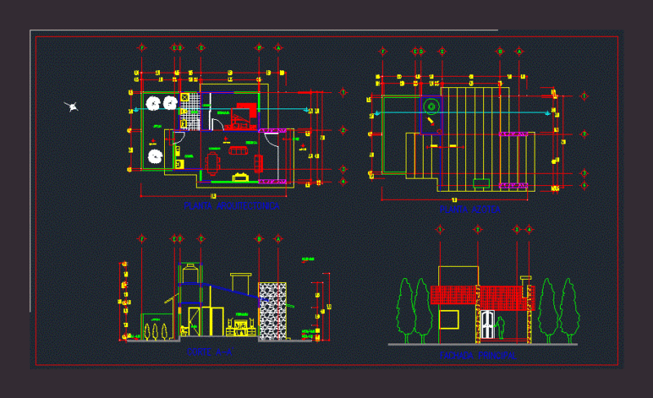Select the PLANTA ARQUITECTONICA title text
653x398 pixels.
[x=232, y=206]
